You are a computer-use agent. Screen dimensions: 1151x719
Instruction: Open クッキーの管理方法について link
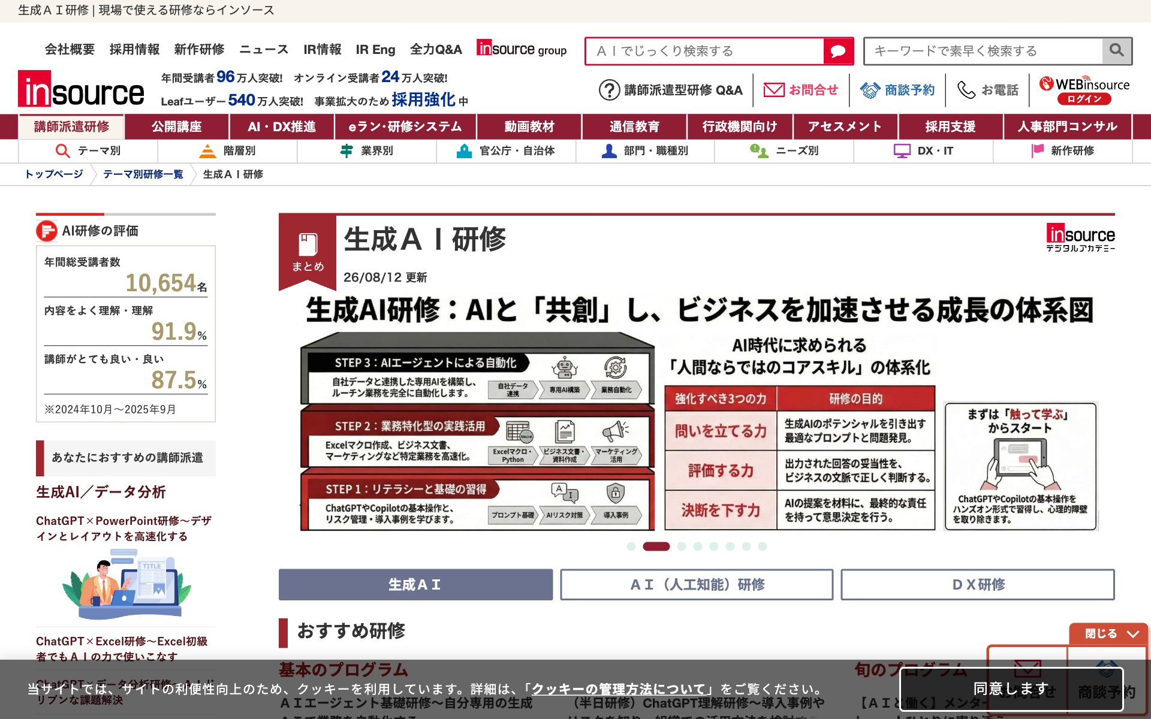click(619, 689)
